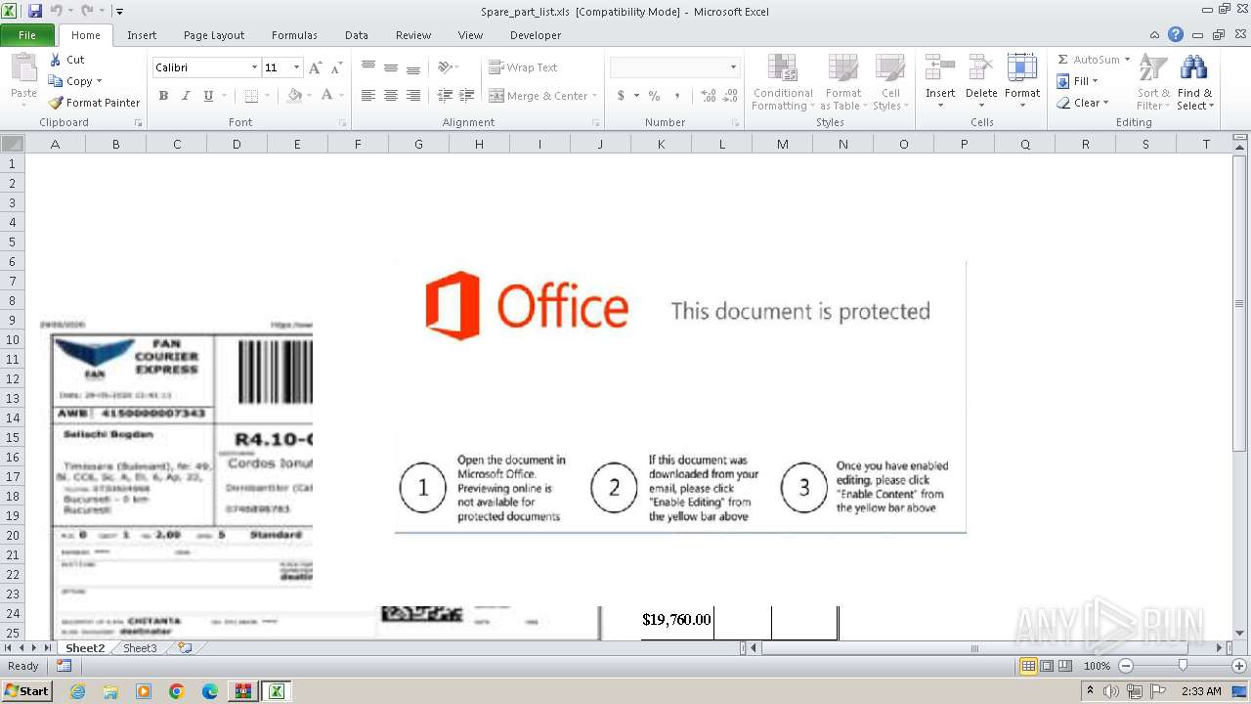Switch to Data tab
This screenshot has height=704, width=1251.
pyautogui.click(x=357, y=35)
